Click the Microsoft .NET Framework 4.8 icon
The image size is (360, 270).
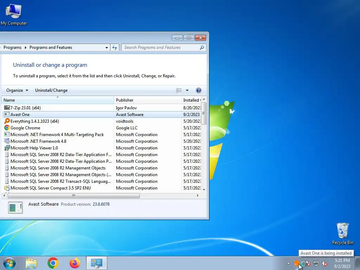click(x=7, y=141)
